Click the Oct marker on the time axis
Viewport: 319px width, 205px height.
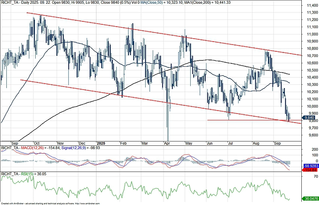pos(37,143)
